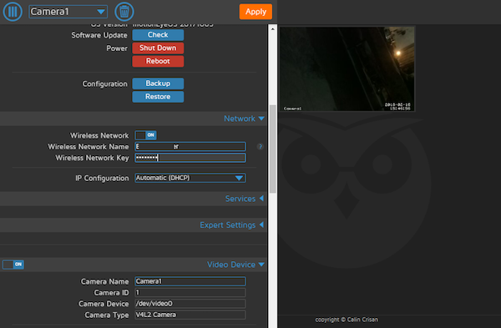501x328 pixels.
Task: Click the Reboot button
Action: tap(158, 61)
